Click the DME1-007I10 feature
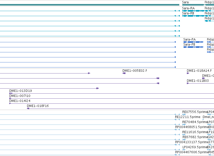Viewport: 214px width, 156px height. 112,98
